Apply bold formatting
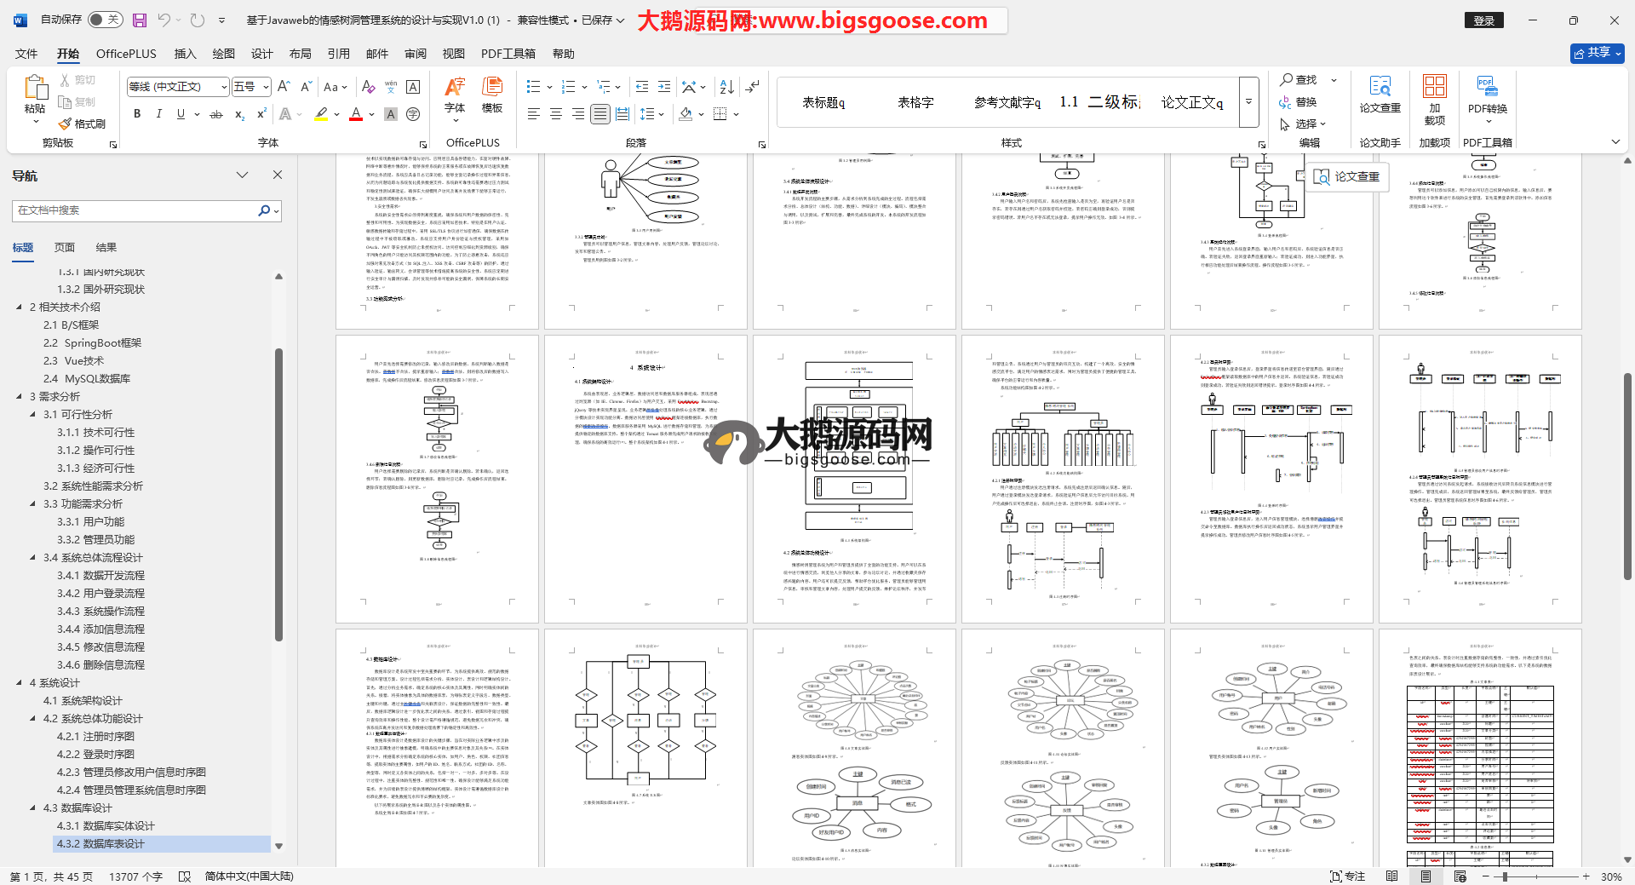1635x885 pixels. point(136,114)
